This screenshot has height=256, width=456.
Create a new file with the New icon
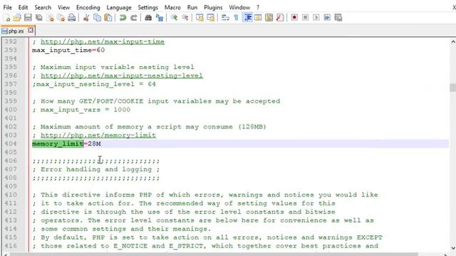click(6, 18)
